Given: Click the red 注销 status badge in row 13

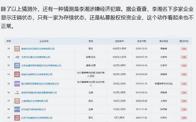Looking at the screenshot, I should pyautogui.click(x=184, y=66).
